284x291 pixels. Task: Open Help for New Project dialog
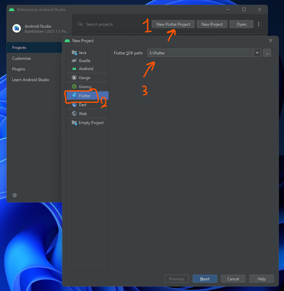[261, 279]
